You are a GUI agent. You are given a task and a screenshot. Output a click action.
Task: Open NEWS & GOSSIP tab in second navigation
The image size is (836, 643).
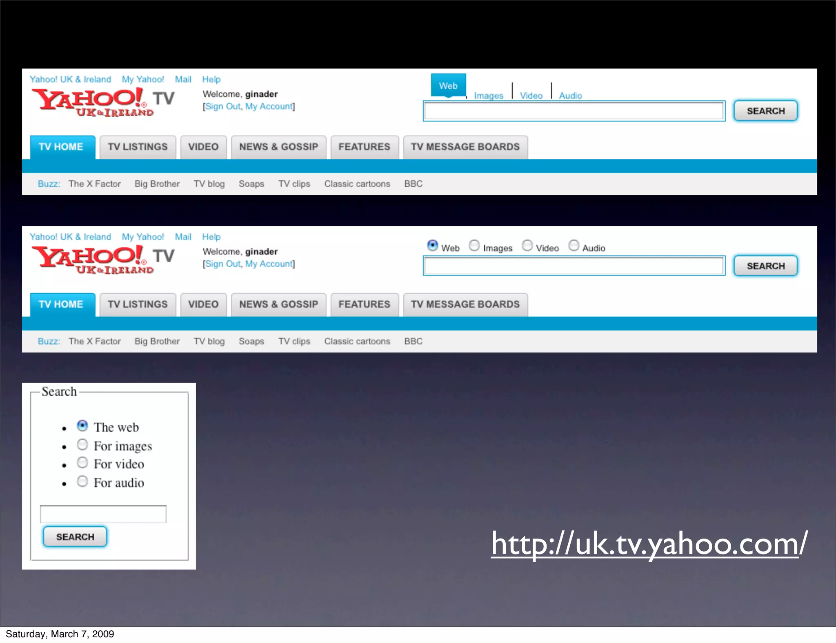[x=278, y=304]
